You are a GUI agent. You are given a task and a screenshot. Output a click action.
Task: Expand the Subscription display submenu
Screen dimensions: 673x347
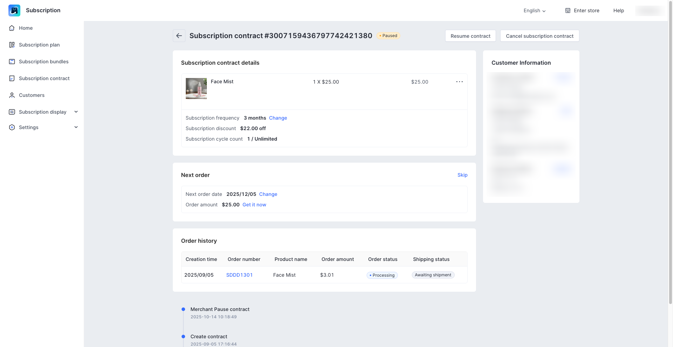coord(76,112)
